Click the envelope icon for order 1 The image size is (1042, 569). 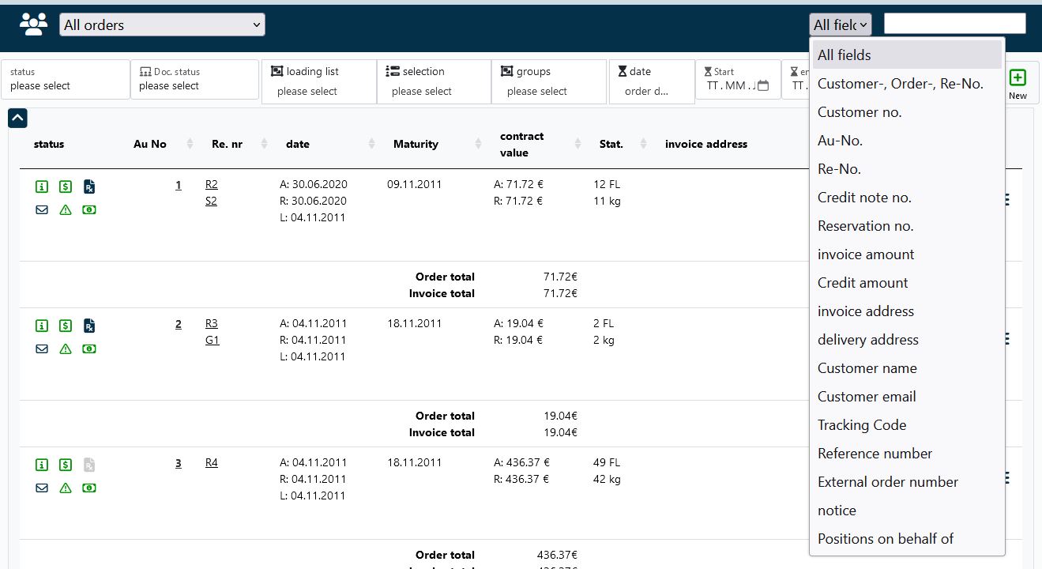[42, 210]
